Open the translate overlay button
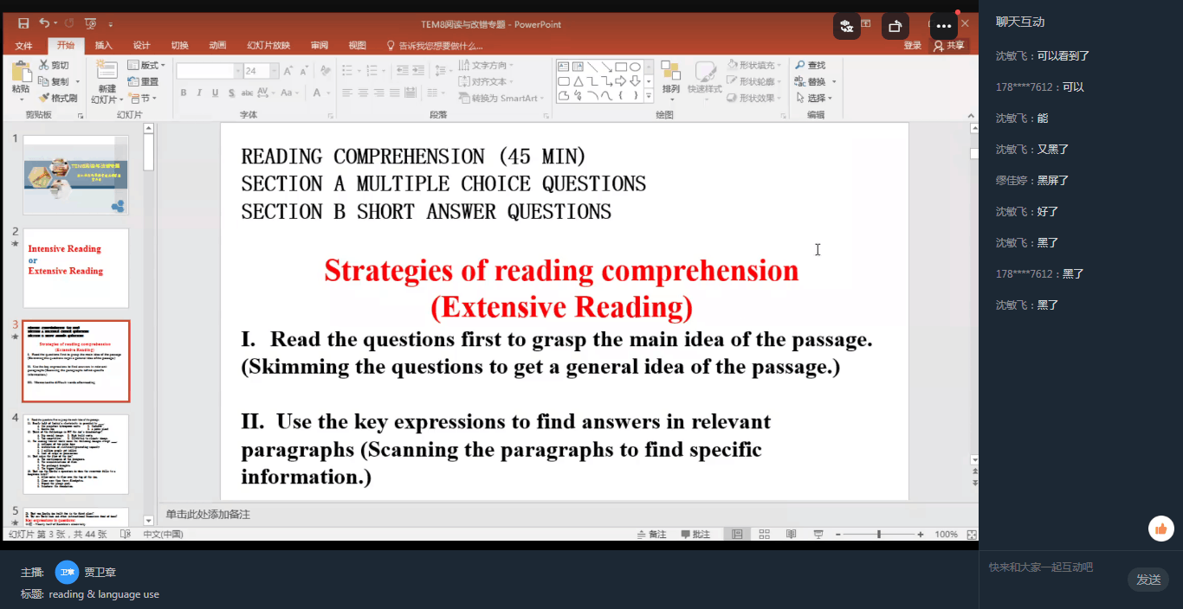 847,26
